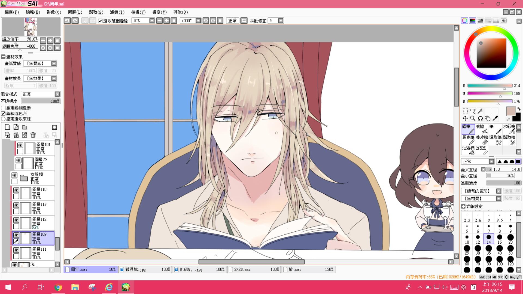The height and width of the screenshot is (294, 523).
Task: Create a new layer folder
Action: point(25,127)
